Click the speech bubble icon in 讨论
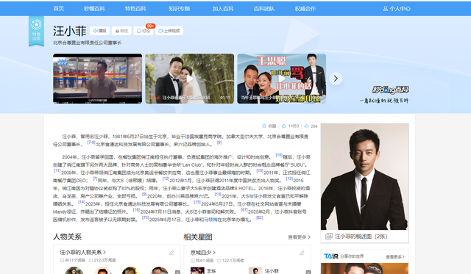The width and height of the screenshot is (471, 274). [139, 31]
